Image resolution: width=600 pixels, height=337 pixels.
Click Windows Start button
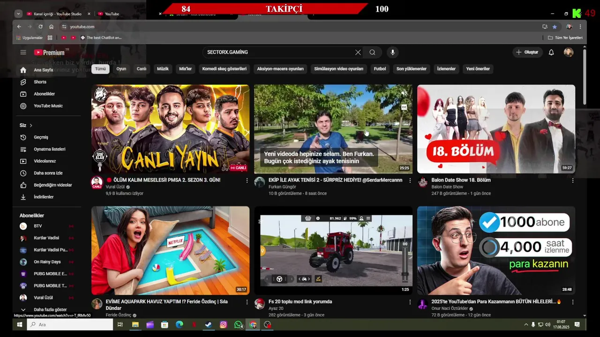[x=20, y=325]
